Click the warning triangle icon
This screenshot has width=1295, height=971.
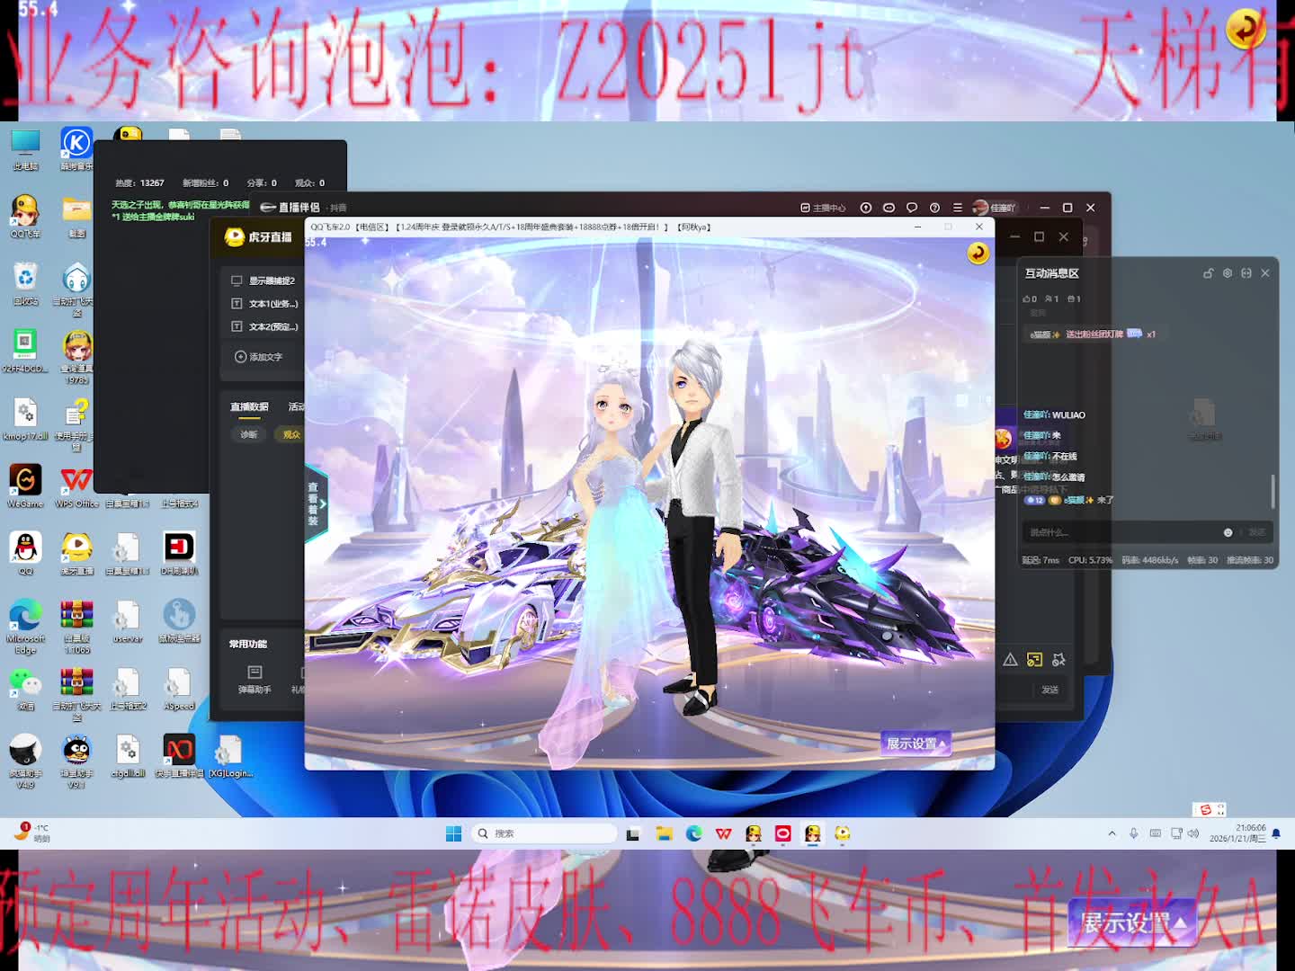pyautogui.click(x=1010, y=660)
